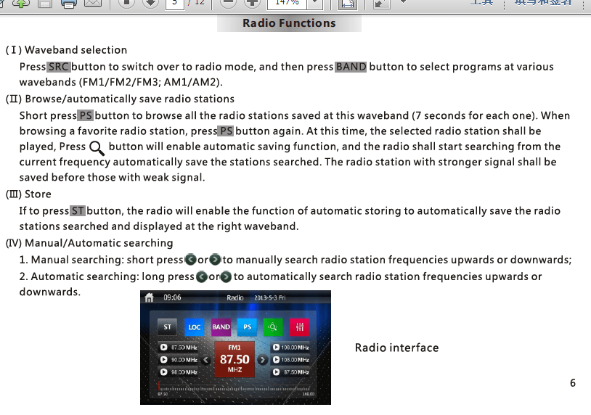591x415 pixels.
Task: Zoom out using the minus button
Action: point(228,3)
